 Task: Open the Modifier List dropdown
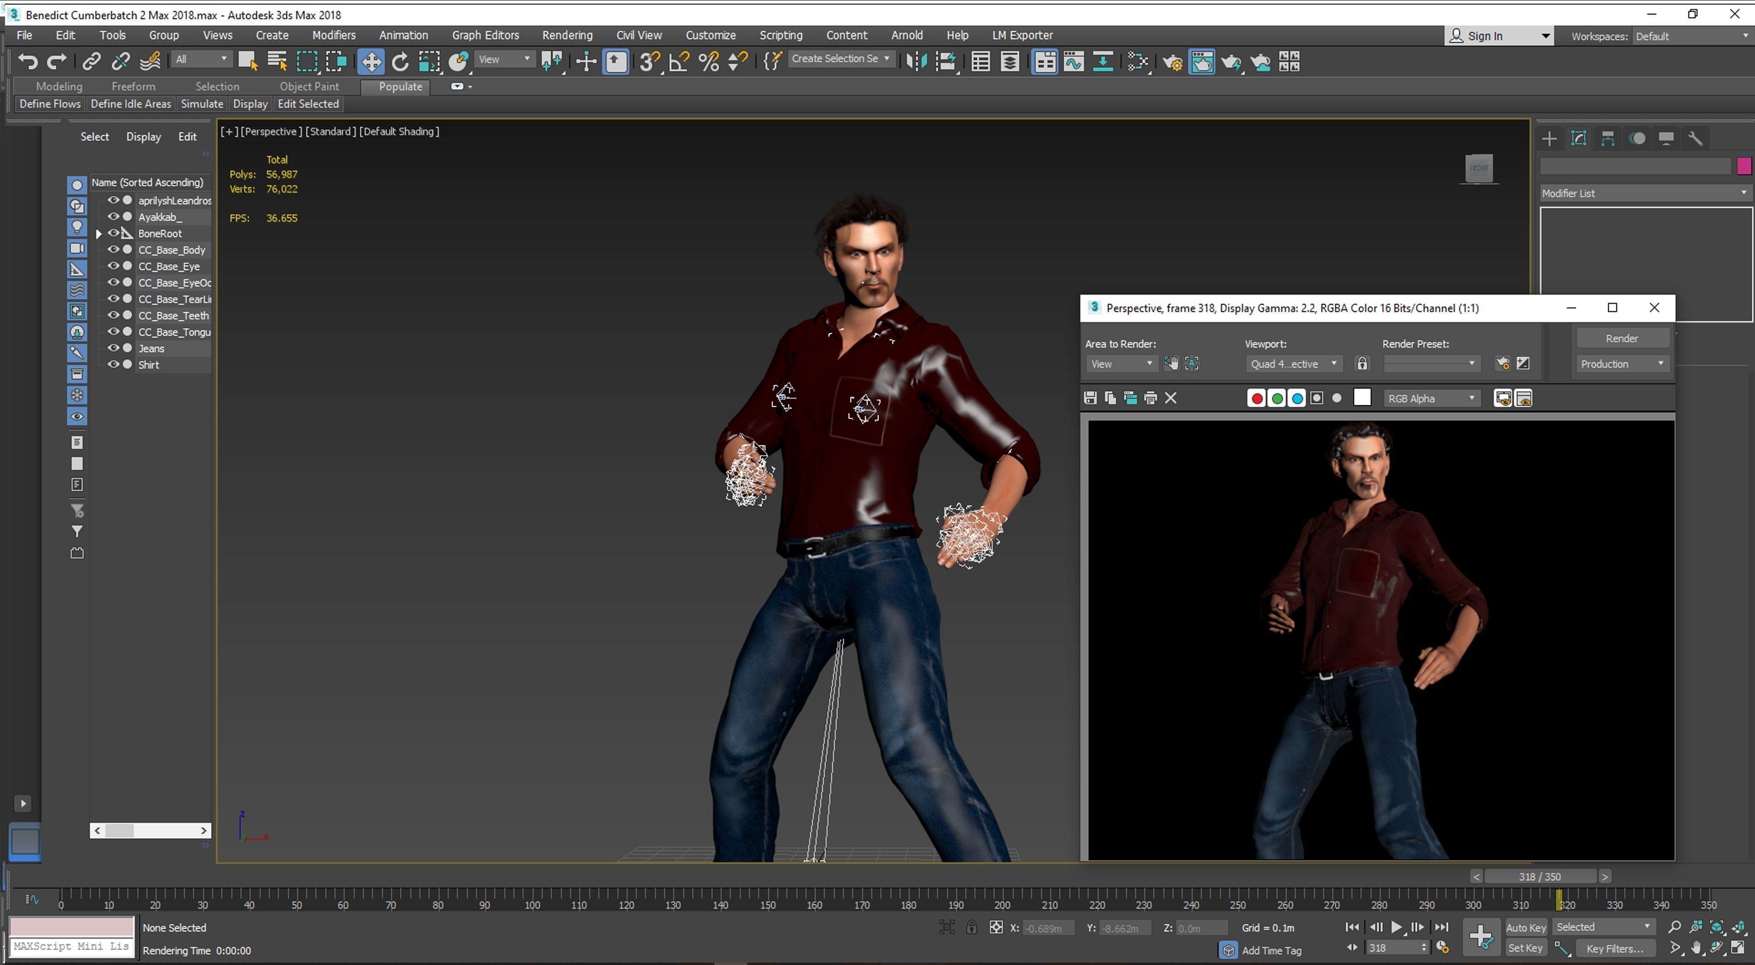point(1645,193)
